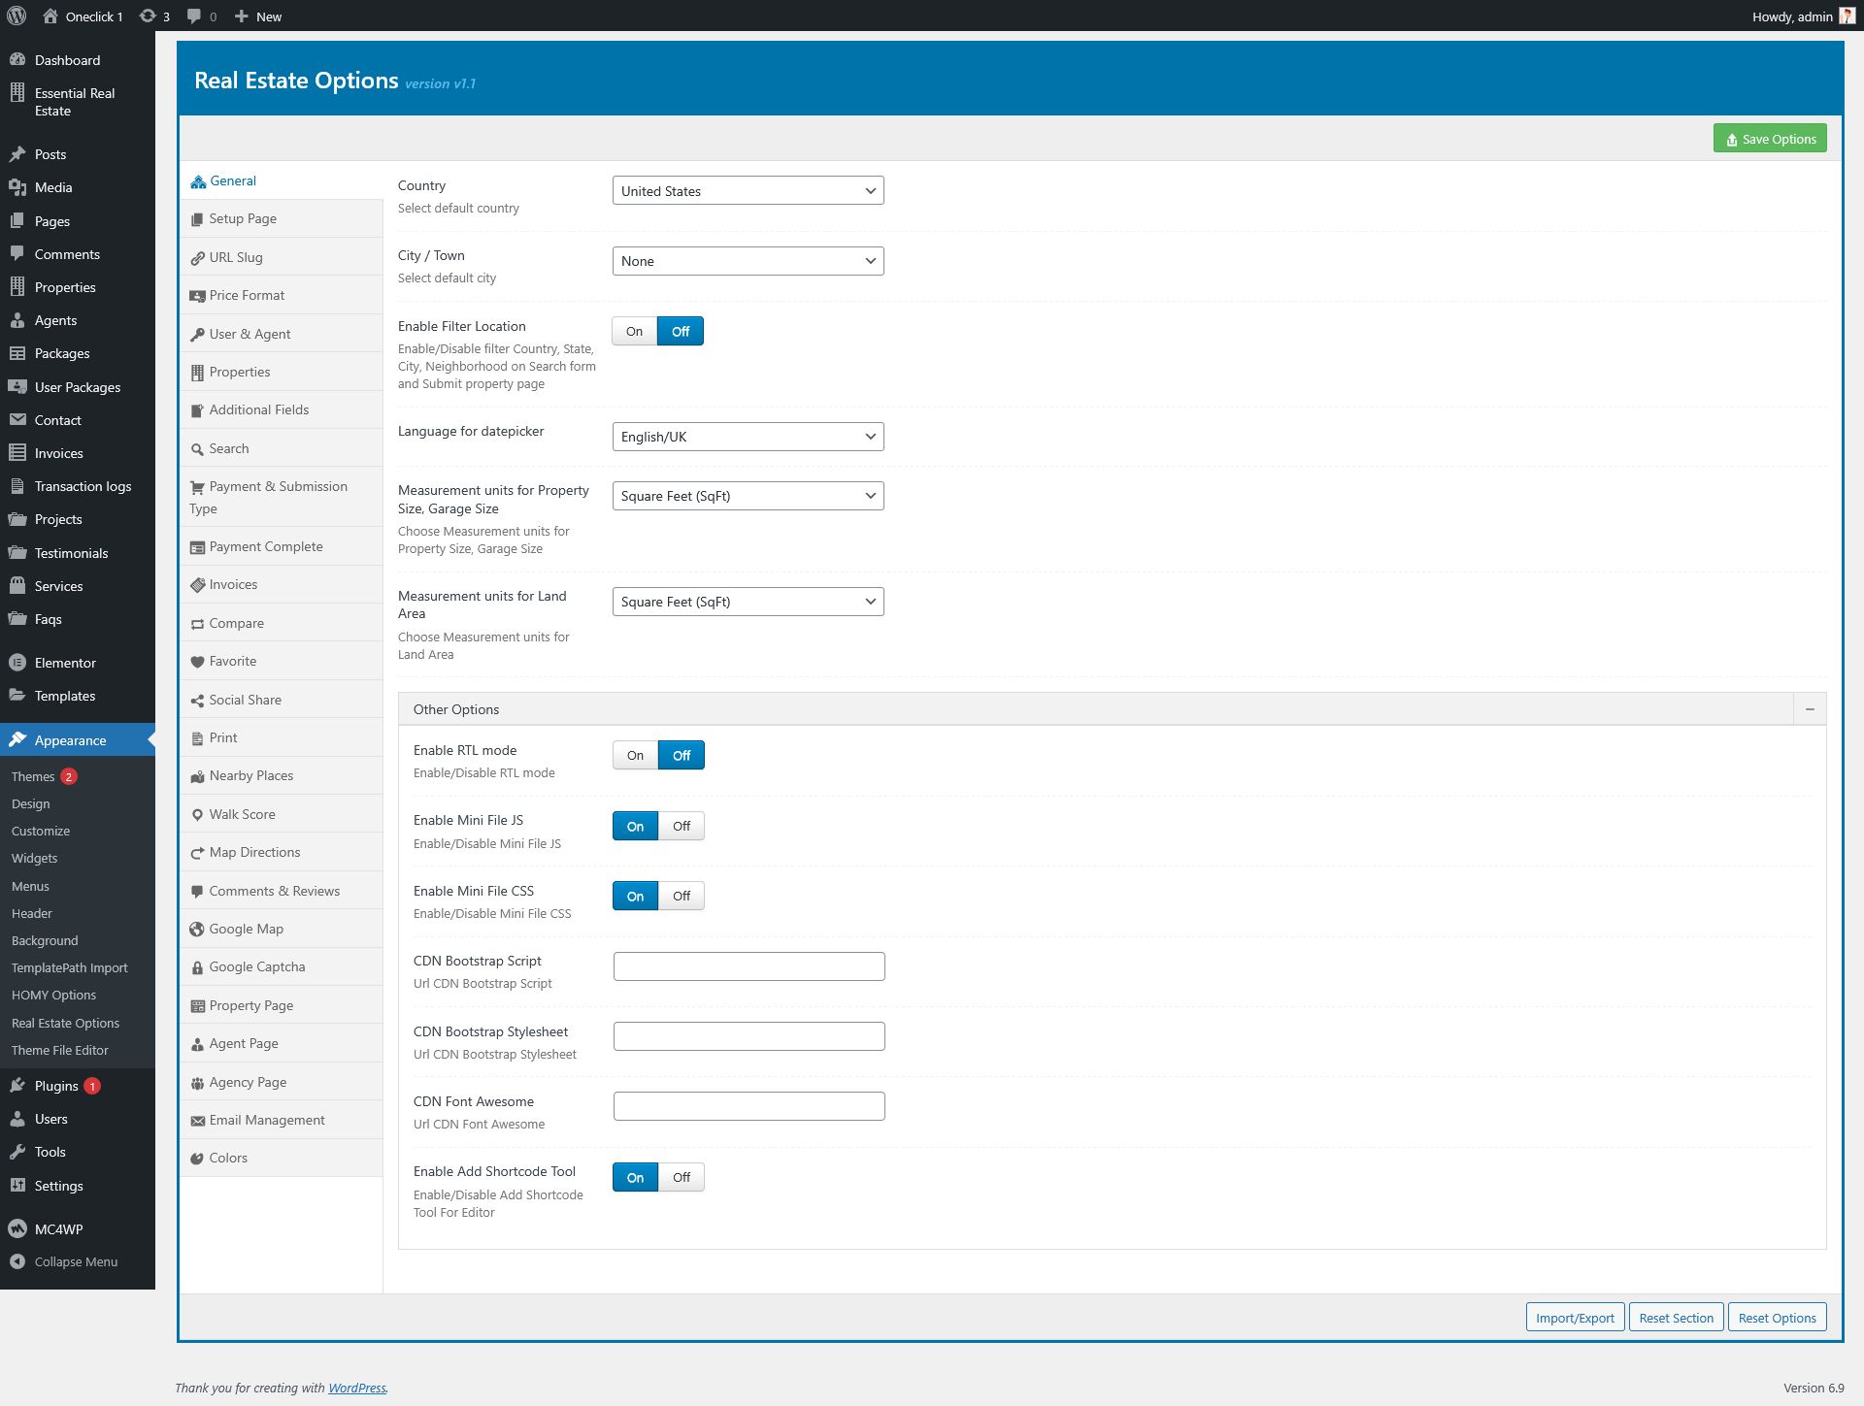Switch to User & Agent tab

282,334
